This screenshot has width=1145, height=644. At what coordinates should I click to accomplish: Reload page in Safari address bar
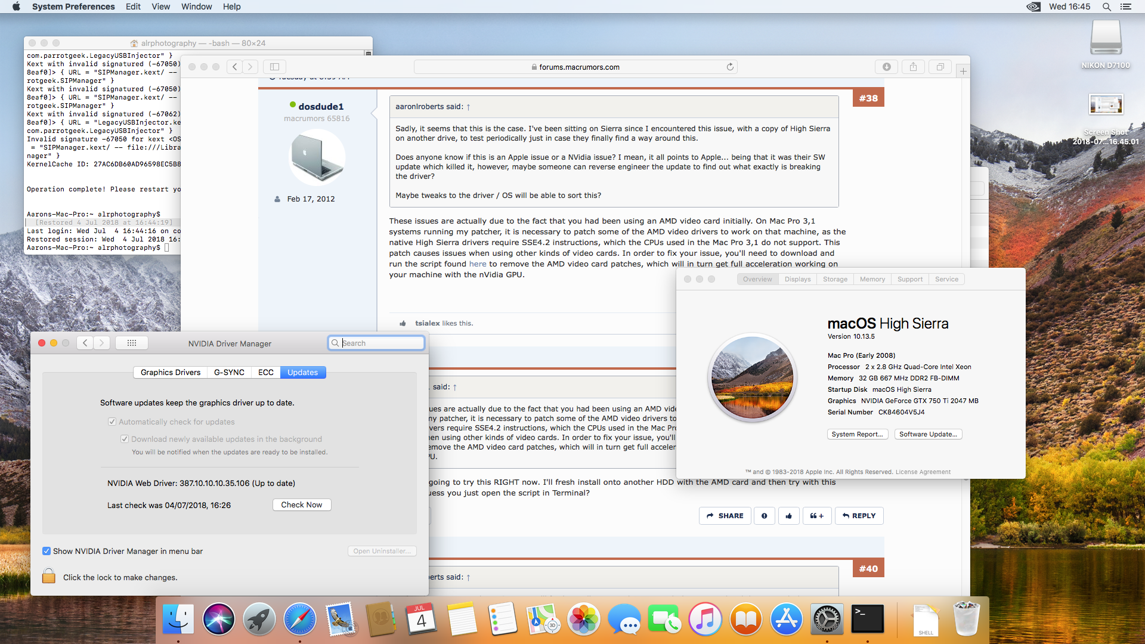pos(730,67)
